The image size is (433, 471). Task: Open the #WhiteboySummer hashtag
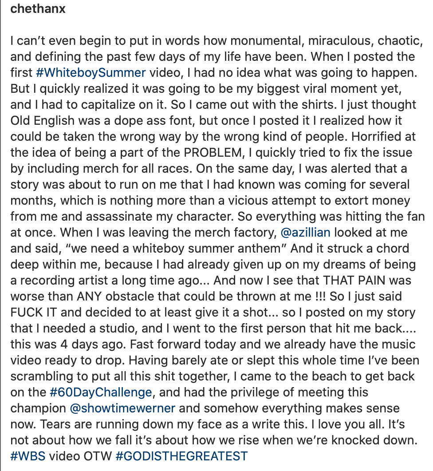(x=91, y=73)
